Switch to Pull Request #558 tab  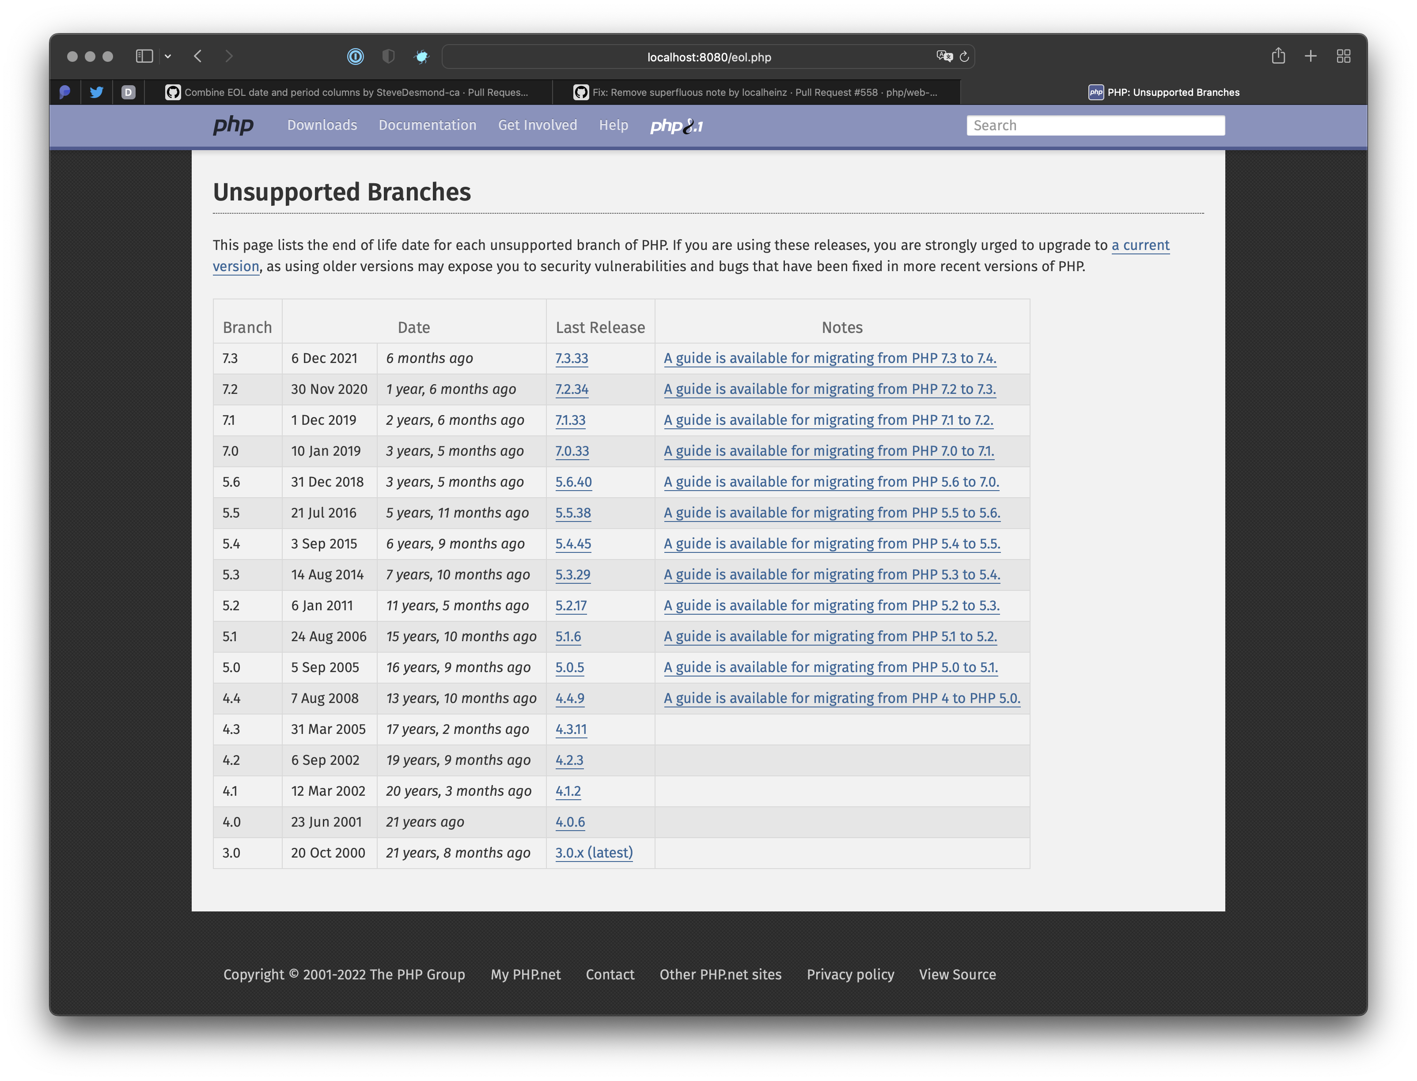(x=756, y=92)
